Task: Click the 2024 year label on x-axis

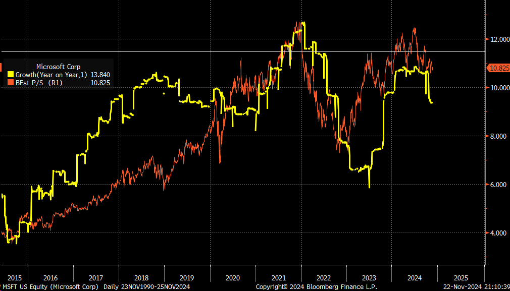Action: click(x=415, y=278)
